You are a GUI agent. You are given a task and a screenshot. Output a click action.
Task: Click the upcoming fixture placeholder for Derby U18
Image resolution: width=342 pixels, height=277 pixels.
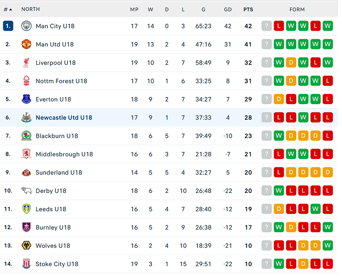pos(267,190)
